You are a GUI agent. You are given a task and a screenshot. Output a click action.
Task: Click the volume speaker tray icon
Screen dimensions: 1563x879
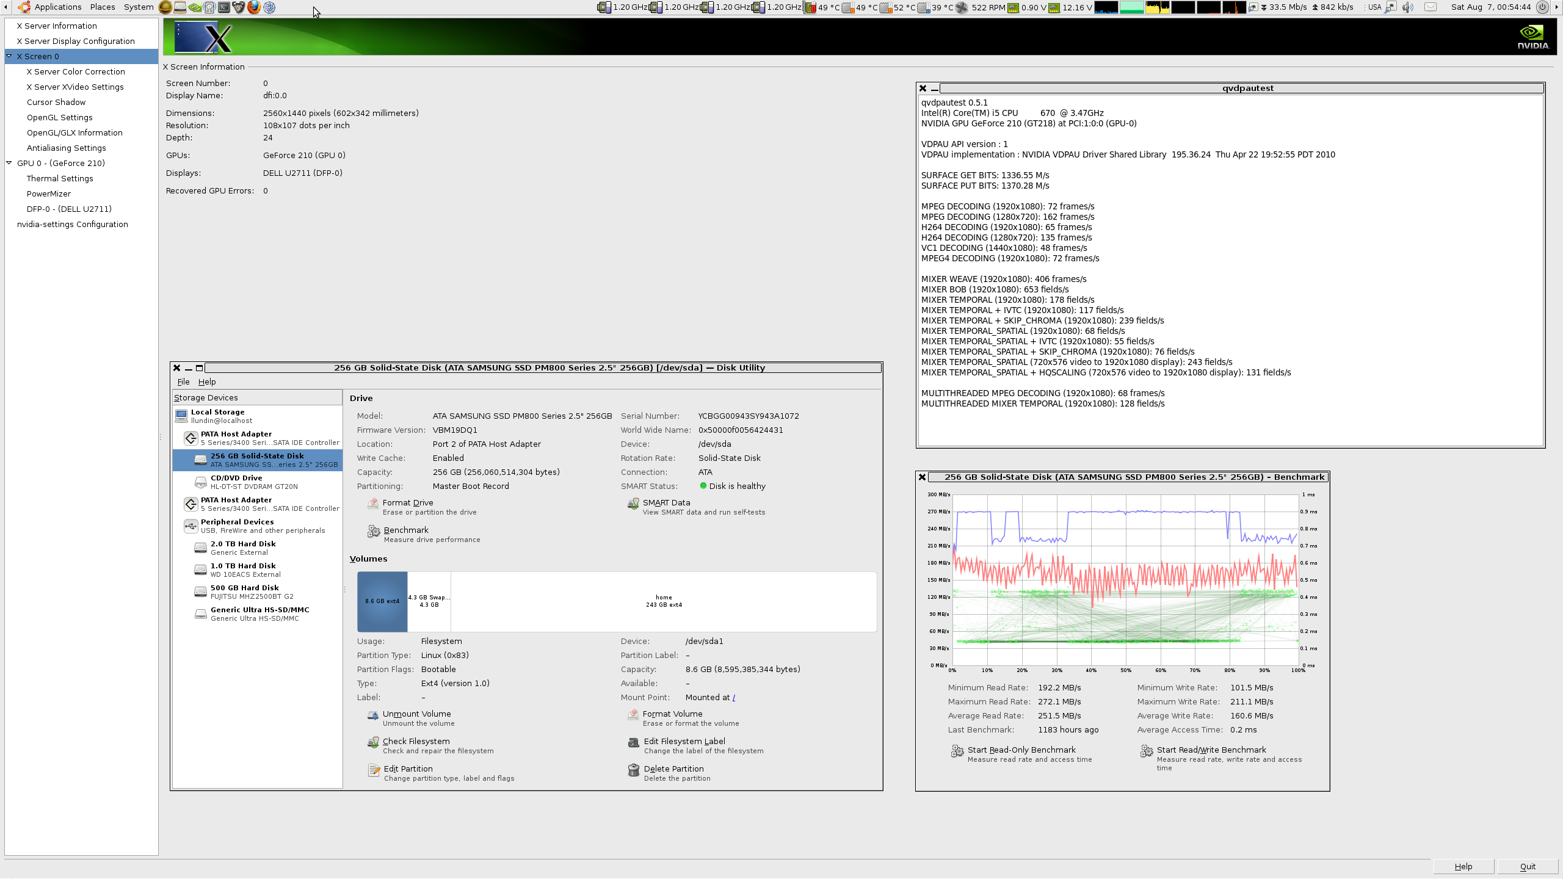(1407, 7)
